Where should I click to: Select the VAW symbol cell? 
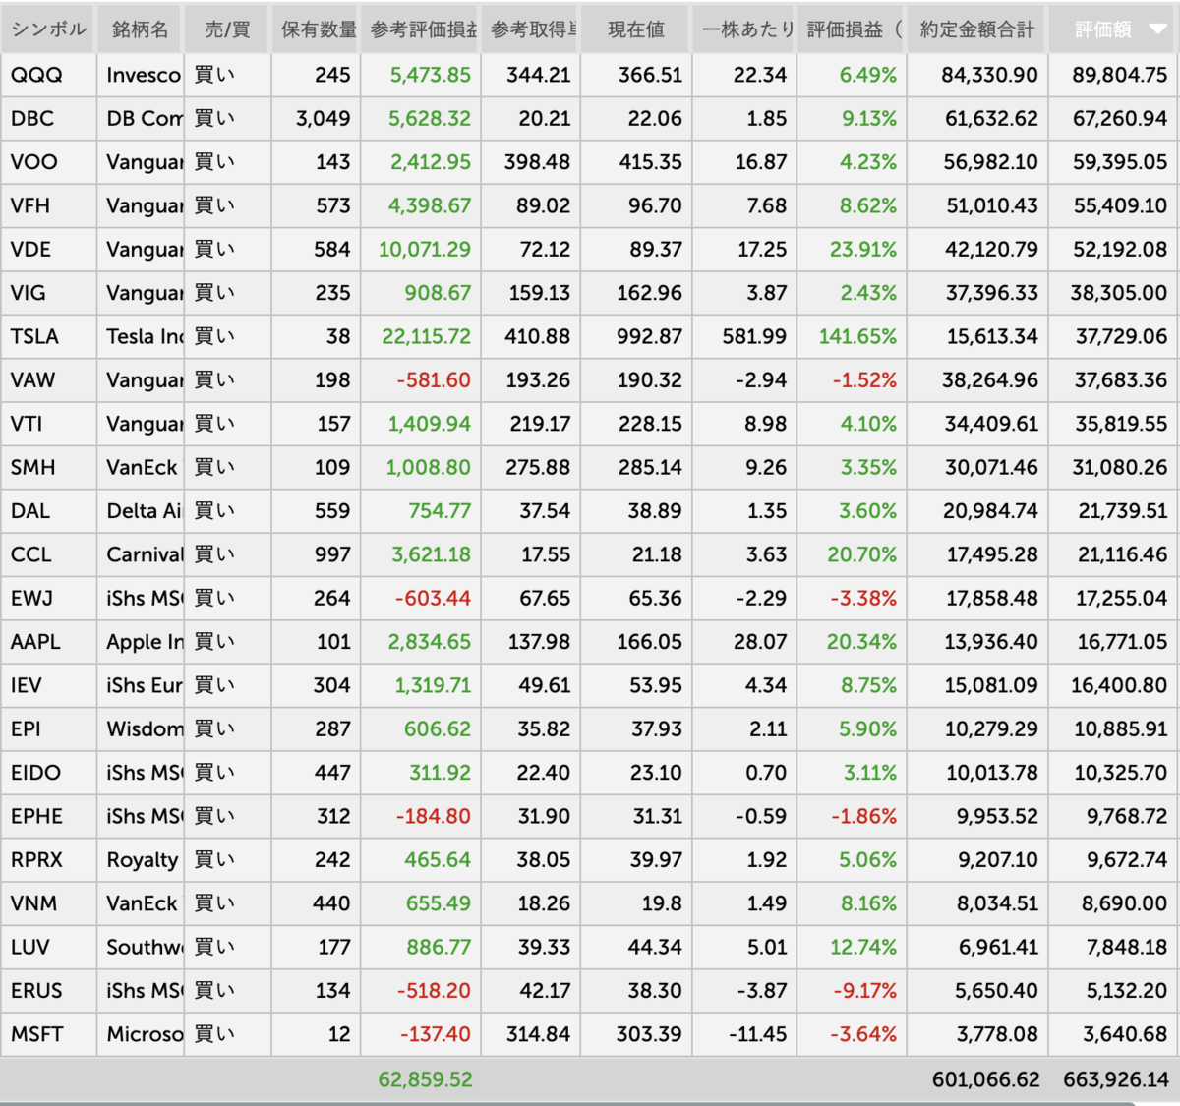(x=48, y=379)
